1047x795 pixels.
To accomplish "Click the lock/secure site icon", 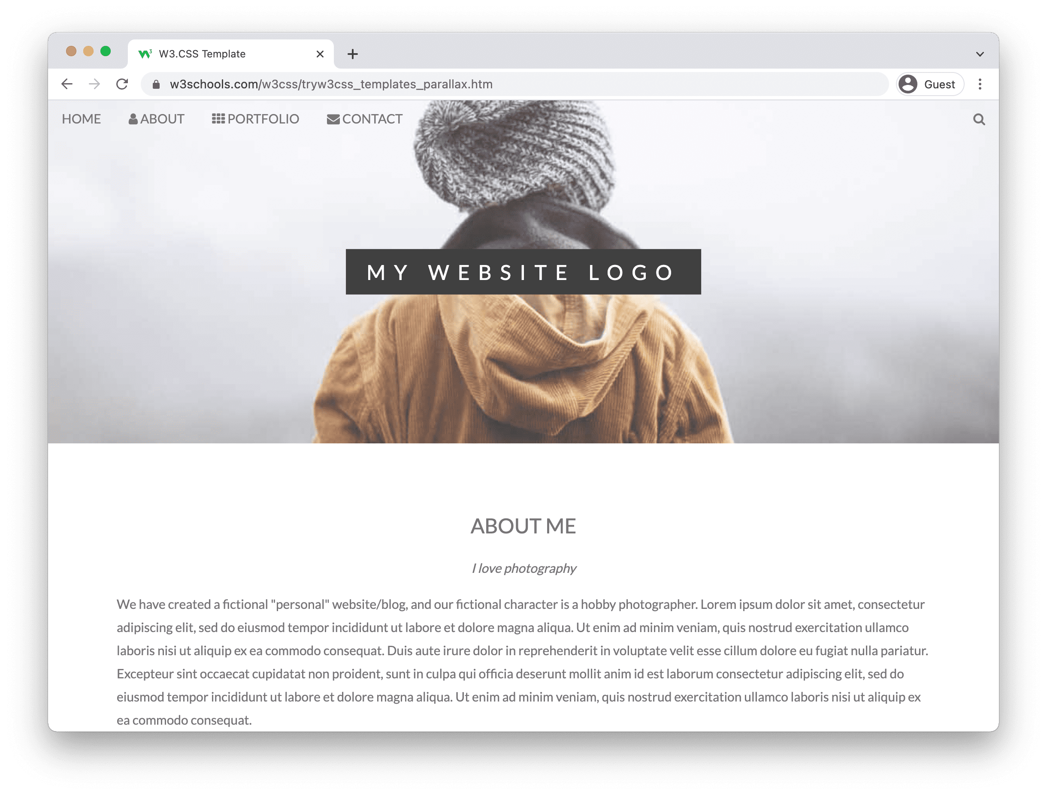I will coord(158,84).
